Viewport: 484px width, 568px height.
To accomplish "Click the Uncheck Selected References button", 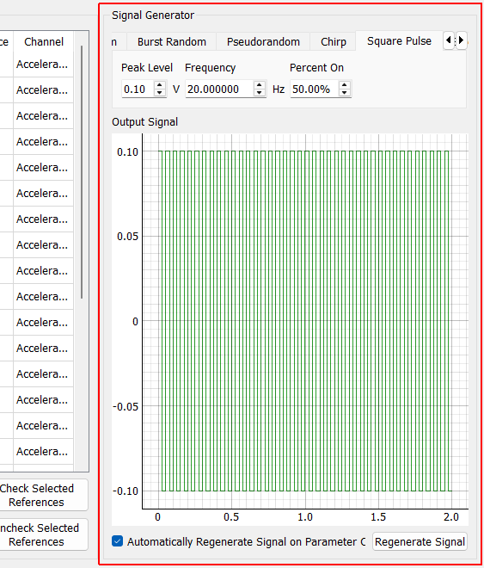I will click(43, 534).
